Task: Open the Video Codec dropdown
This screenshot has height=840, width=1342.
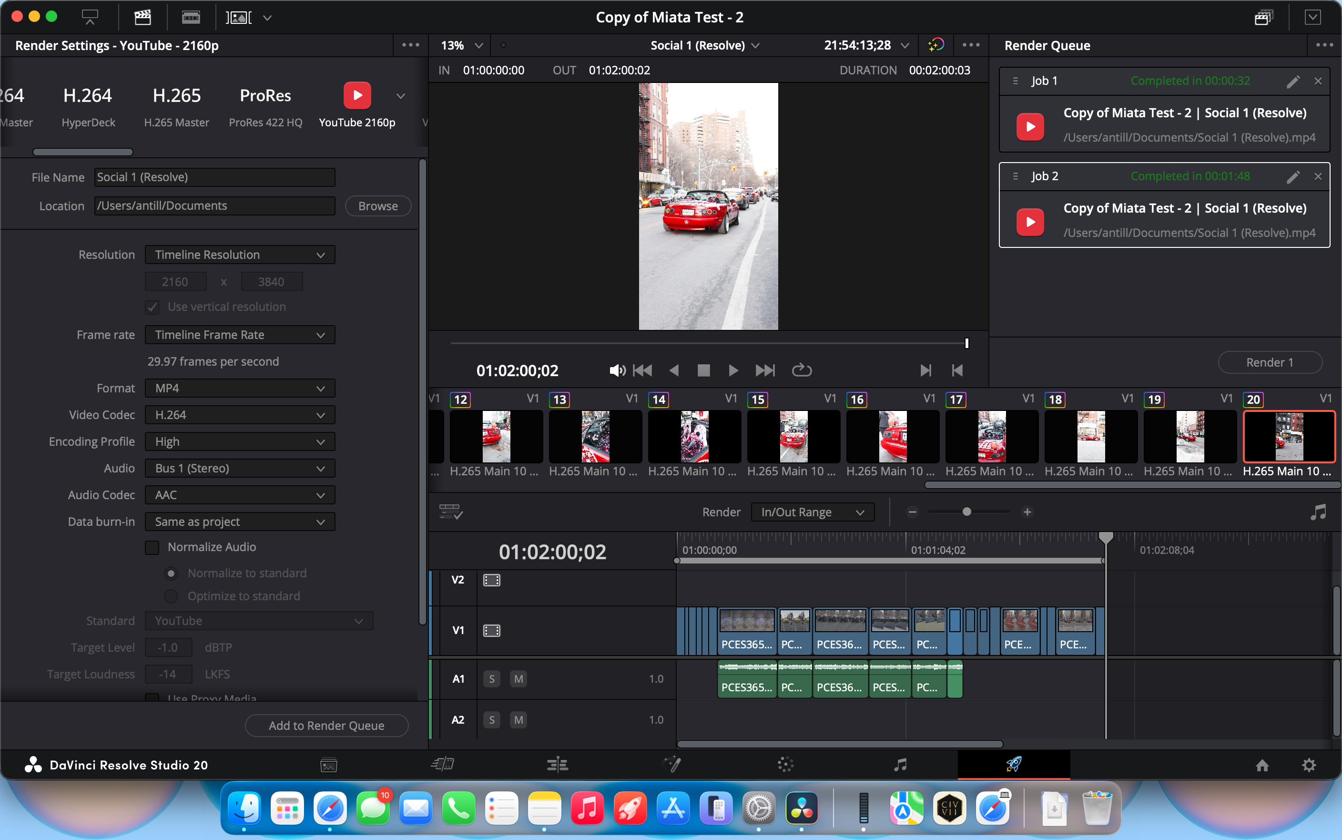Action: 239,414
